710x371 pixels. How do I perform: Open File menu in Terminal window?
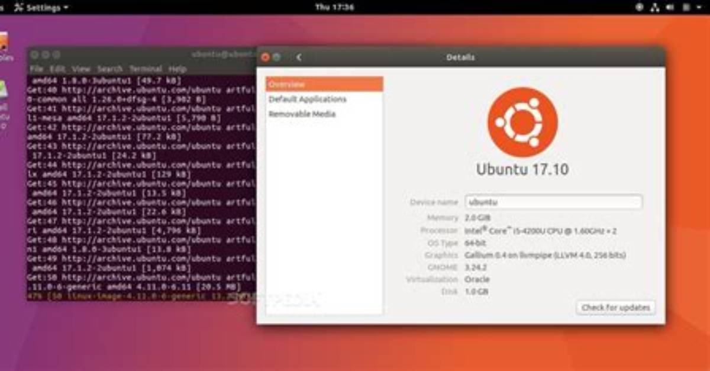click(36, 69)
